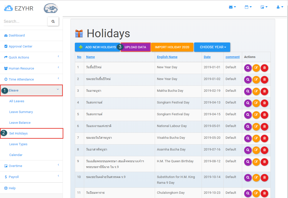The image size is (288, 198).
Task: Open the CHOOSE YEAR dropdown
Action: click(x=212, y=47)
